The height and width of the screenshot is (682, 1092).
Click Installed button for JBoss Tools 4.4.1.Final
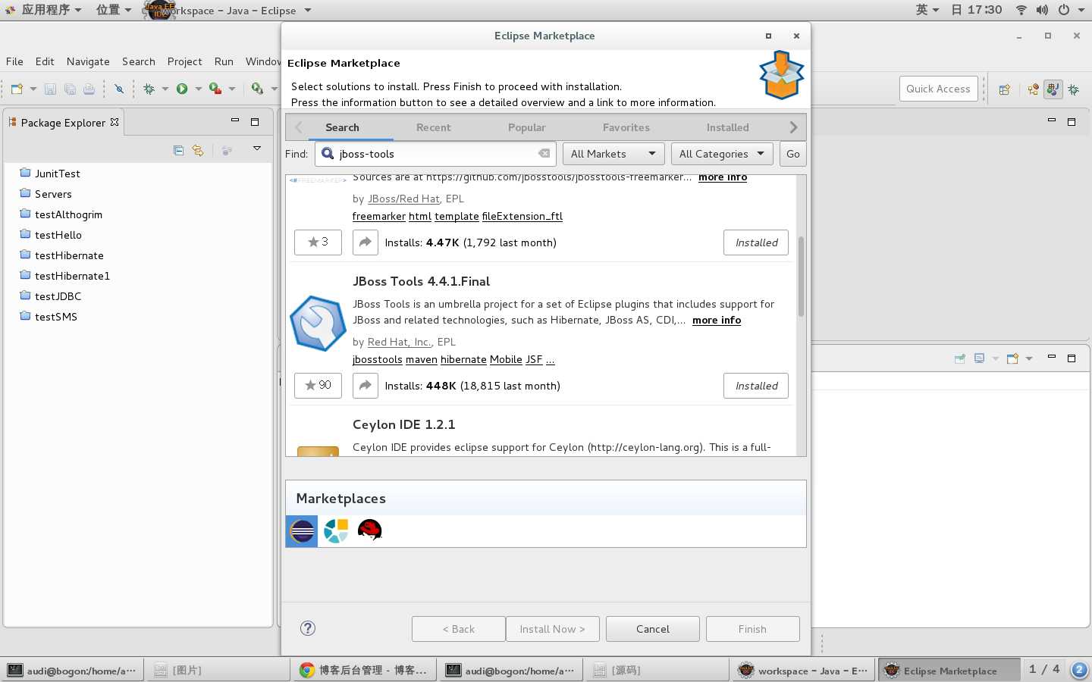tap(756, 386)
